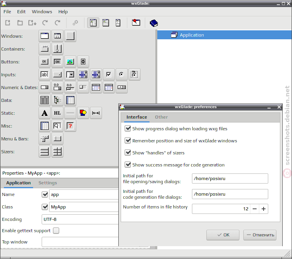
Task: Add a Combo box input widget
Action: [x=70, y=74]
